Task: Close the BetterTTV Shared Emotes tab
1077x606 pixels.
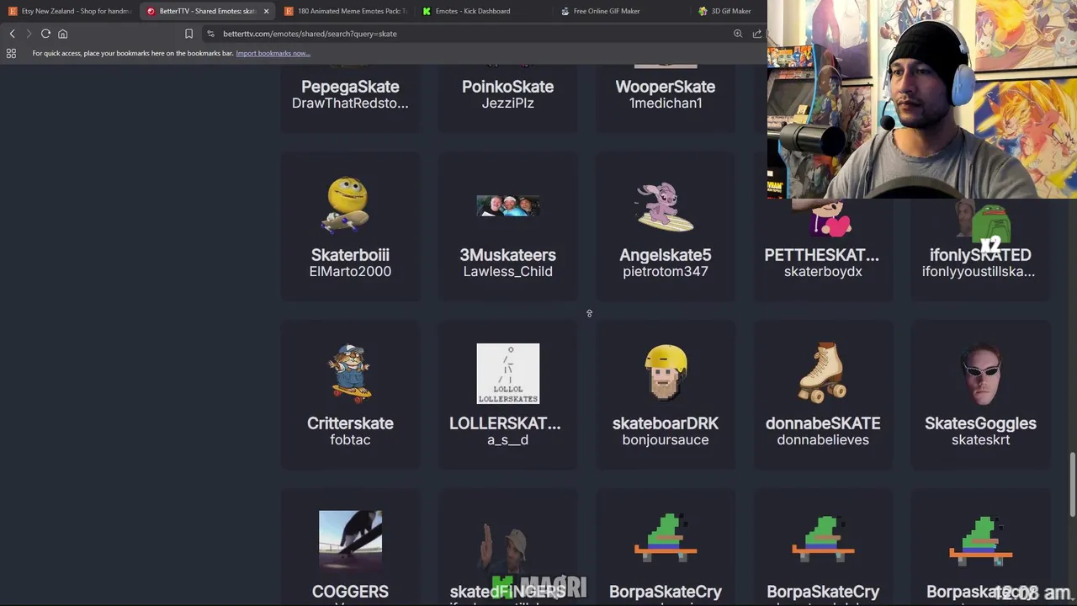Action: click(x=266, y=11)
